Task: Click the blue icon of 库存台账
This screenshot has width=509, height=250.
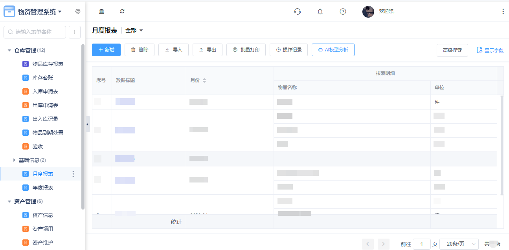Action: pyautogui.click(x=26, y=78)
